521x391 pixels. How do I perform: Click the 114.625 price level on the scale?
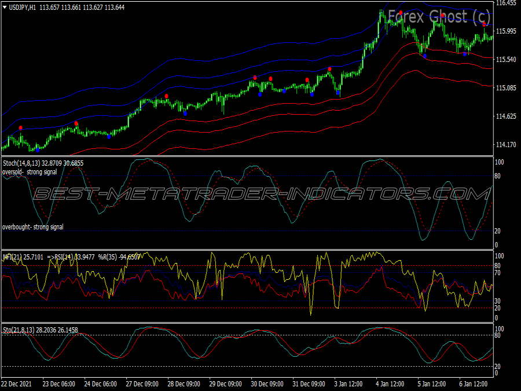(506, 116)
